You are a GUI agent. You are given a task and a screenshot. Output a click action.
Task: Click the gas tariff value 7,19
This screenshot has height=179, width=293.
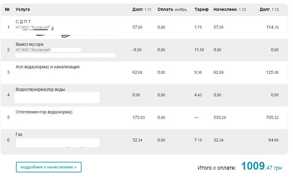click(198, 140)
